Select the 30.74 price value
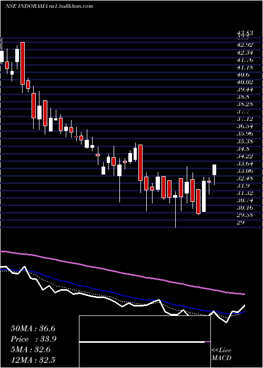 pos(245,201)
